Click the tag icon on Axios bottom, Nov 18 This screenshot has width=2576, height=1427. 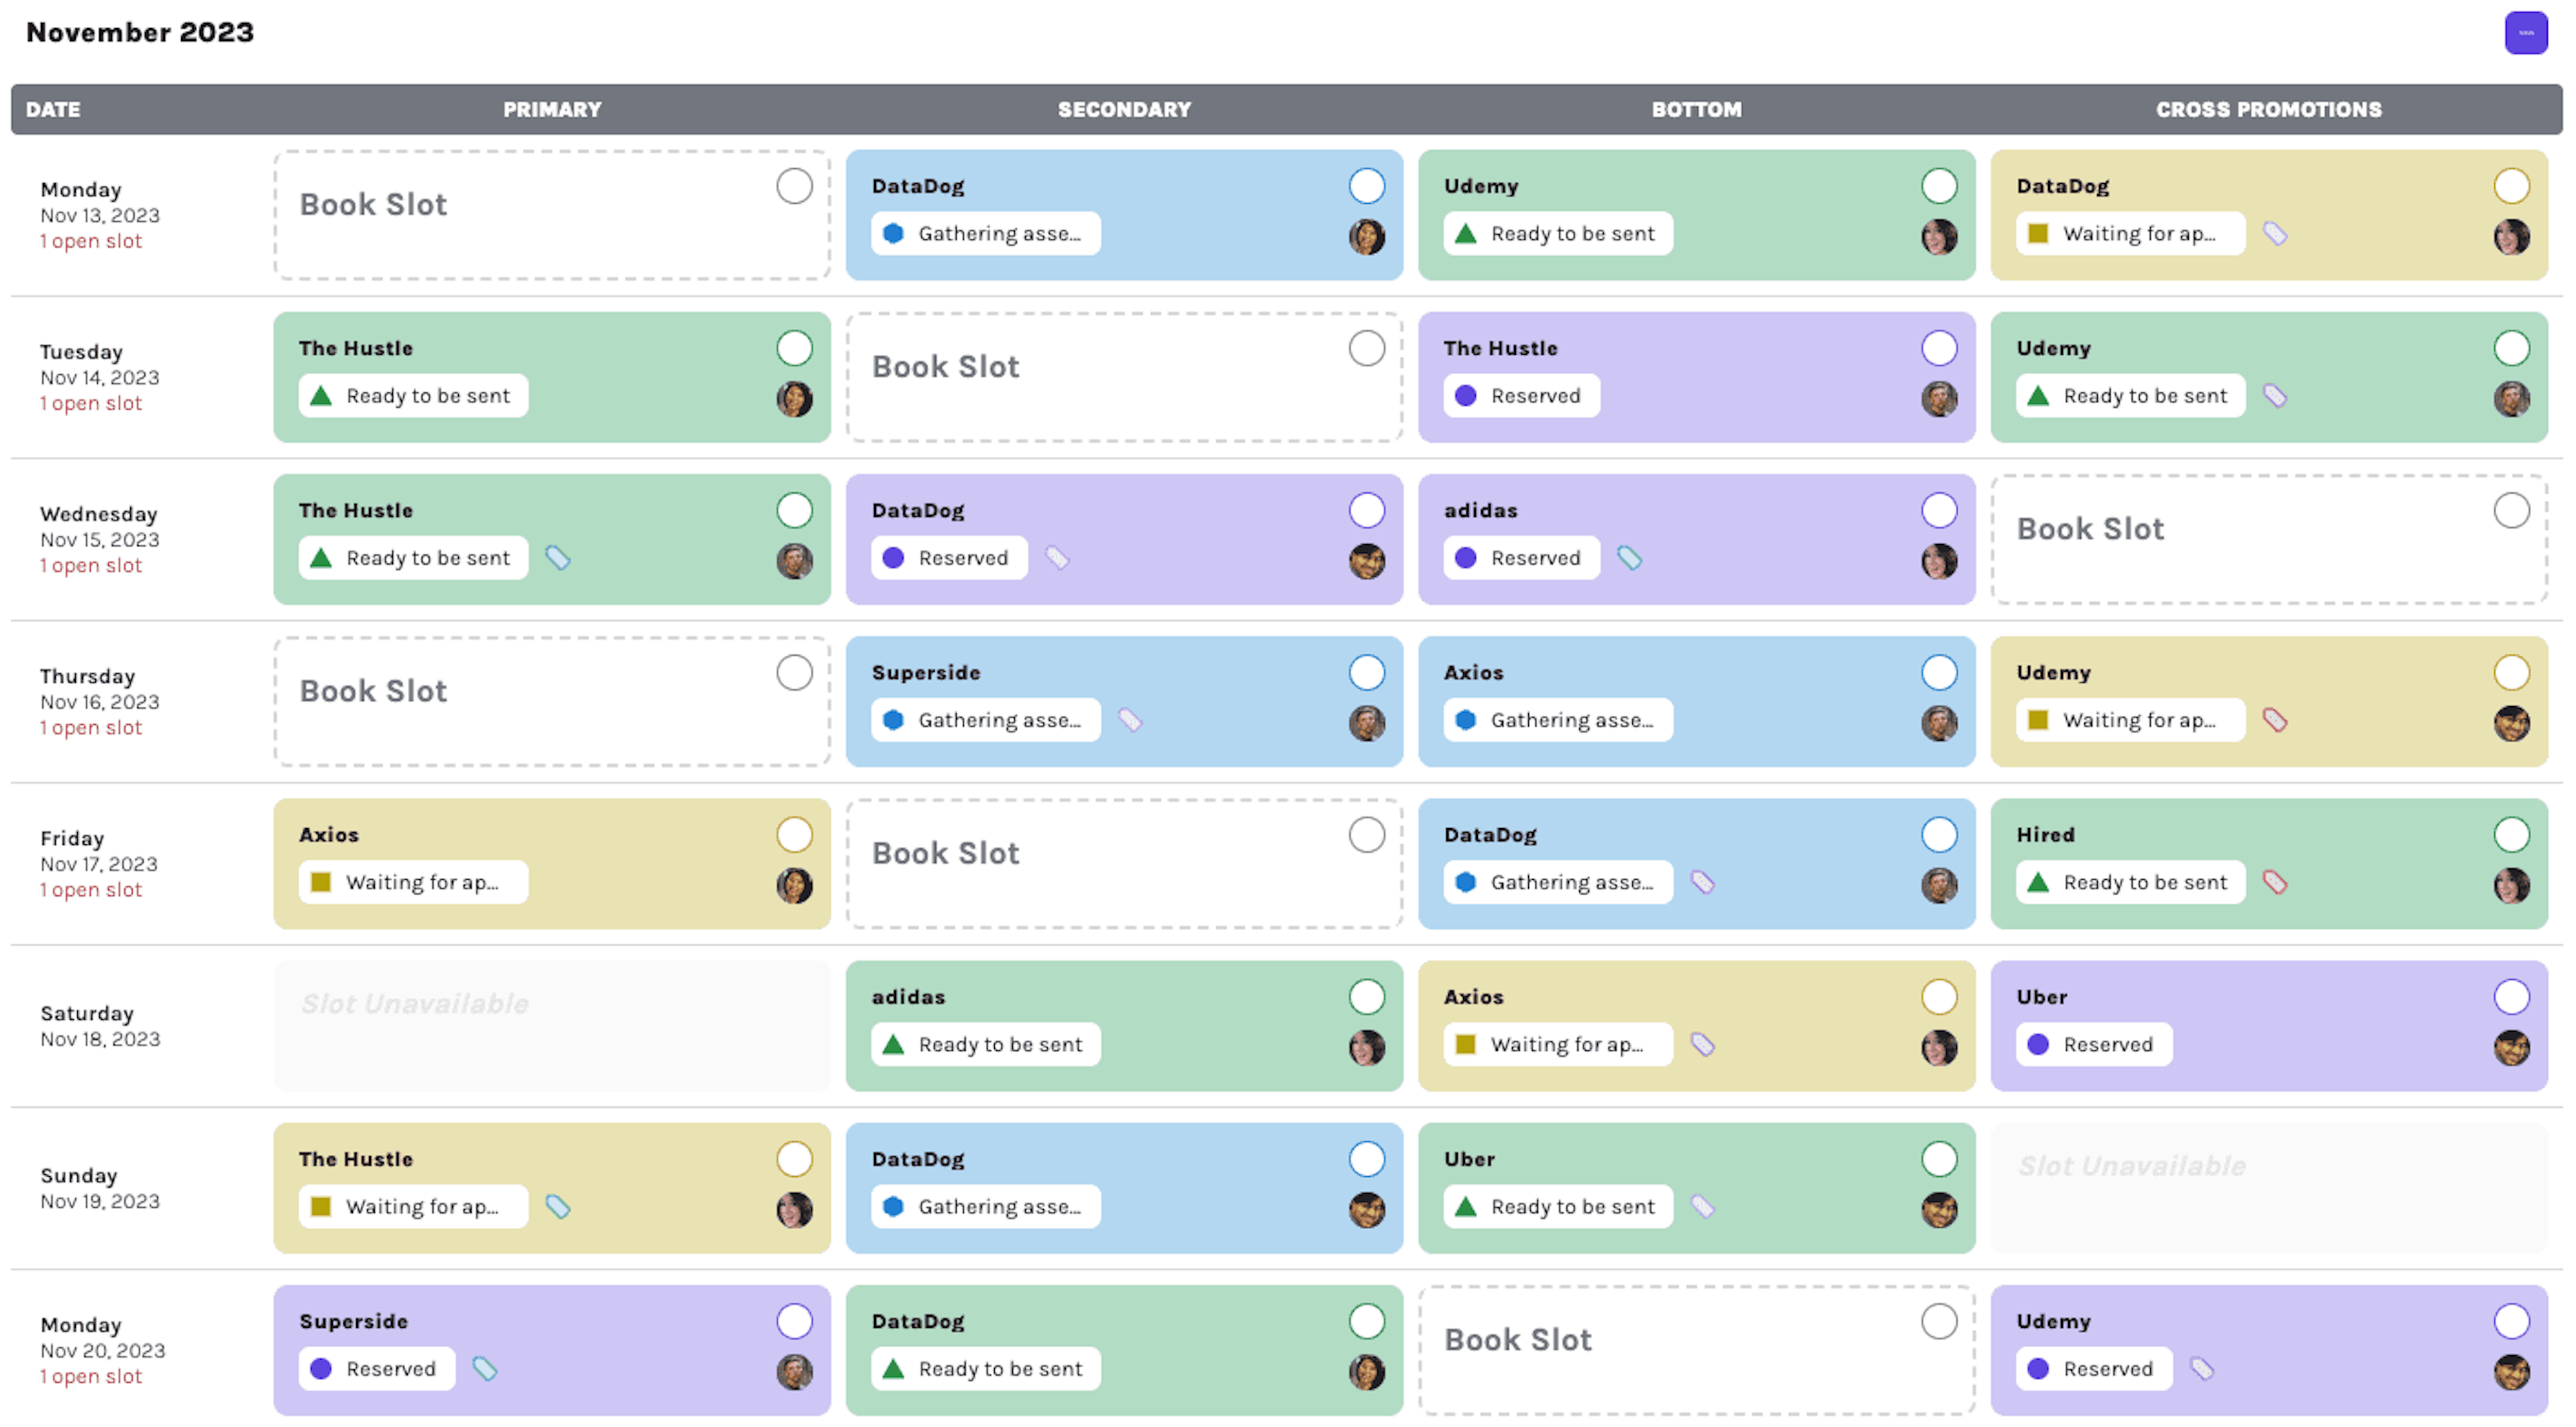[x=1702, y=1044]
